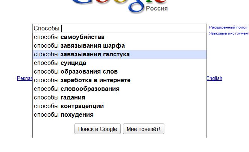Pick the "способы похудения" suggestion
249x152 pixels.
tap(64, 115)
